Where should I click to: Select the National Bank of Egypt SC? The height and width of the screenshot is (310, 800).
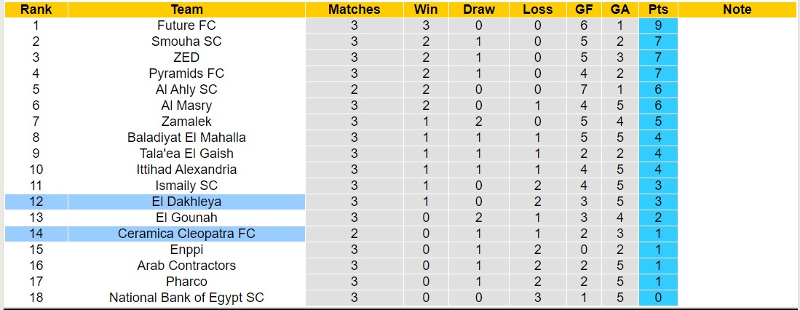[186, 298]
